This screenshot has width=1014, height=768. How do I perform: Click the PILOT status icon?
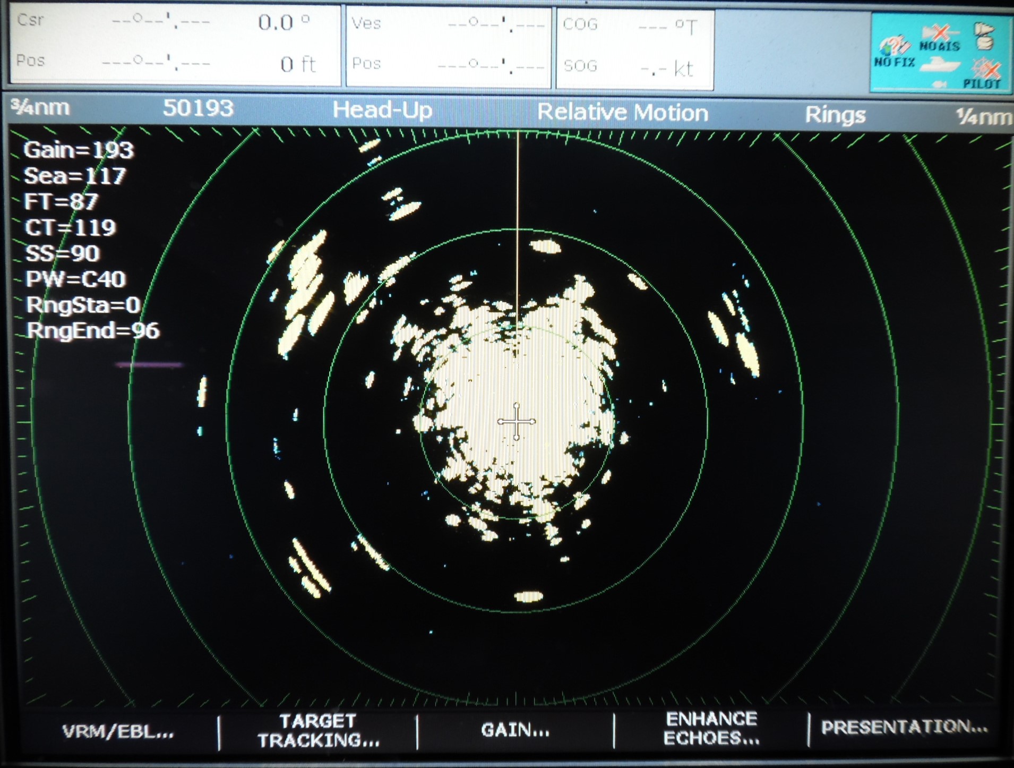point(985,68)
